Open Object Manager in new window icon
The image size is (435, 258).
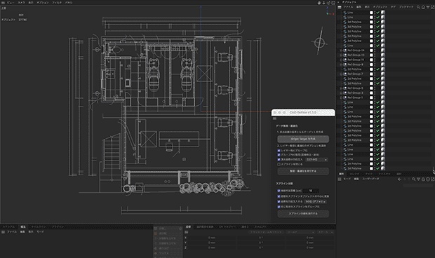(432, 7)
